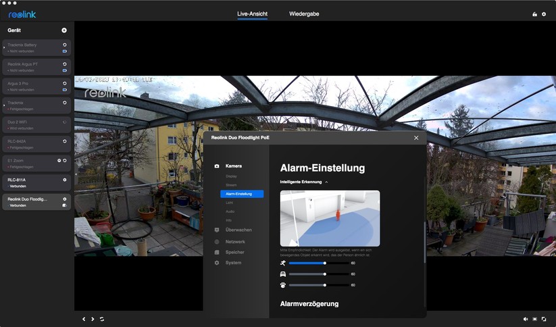Viewport: 556px width, 327px height.
Task: Switch to the Wiedergabe tab
Action: coord(304,14)
